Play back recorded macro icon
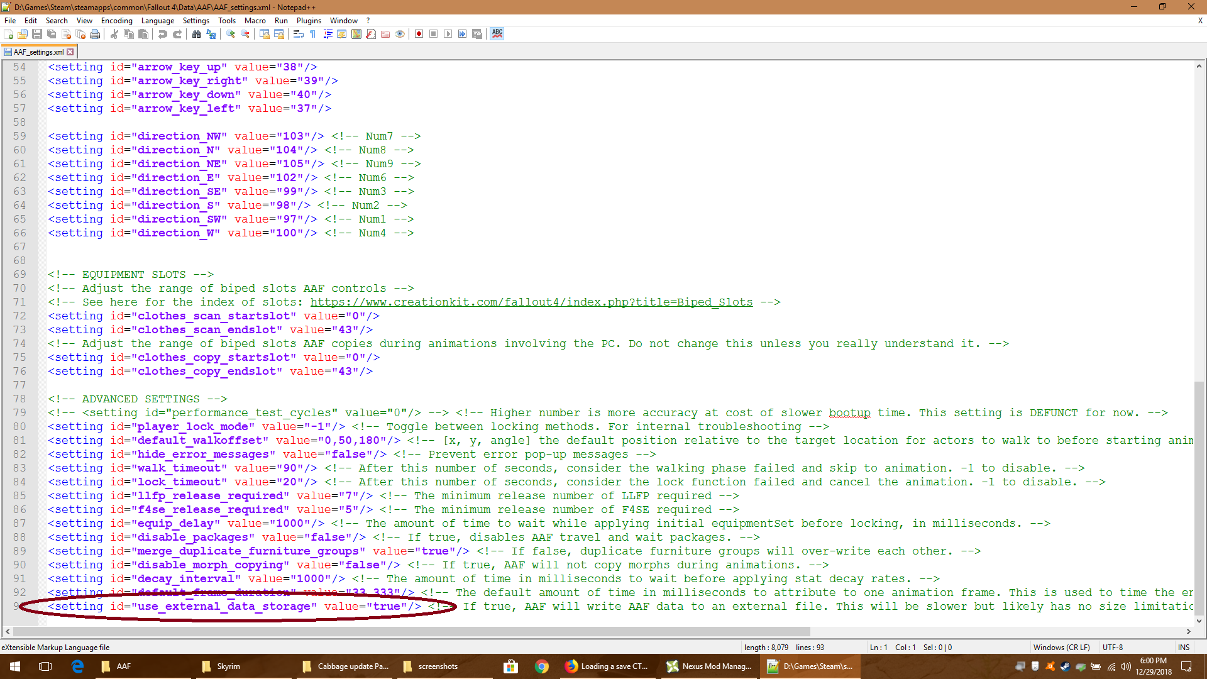Viewport: 1207px width, 679px height. point(448,34)
